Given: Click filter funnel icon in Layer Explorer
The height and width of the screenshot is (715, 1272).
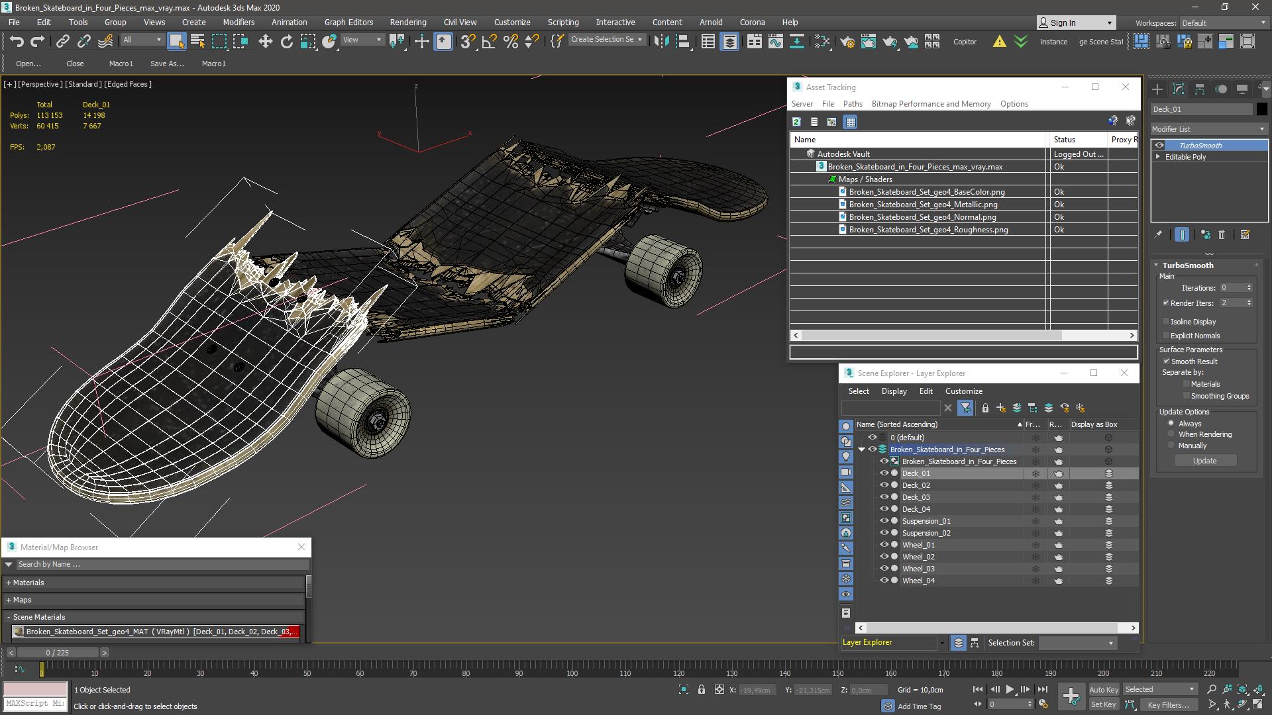Looking at the screenshot, I should pyautogui.click(x=965, y=408).
